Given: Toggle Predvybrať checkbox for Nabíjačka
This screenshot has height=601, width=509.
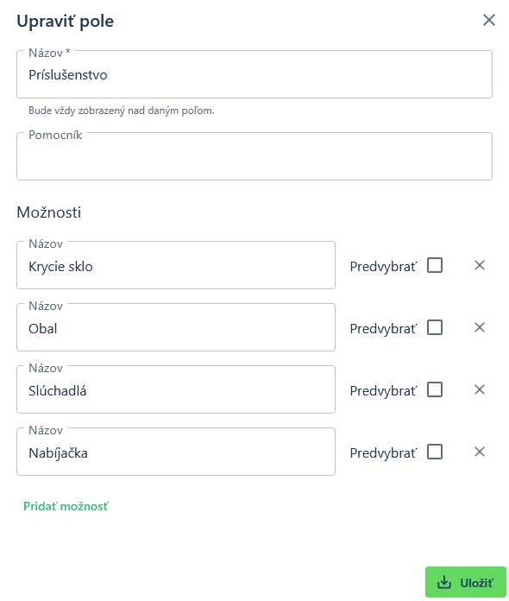Looking at the screenshot, I should click(435, 452).
